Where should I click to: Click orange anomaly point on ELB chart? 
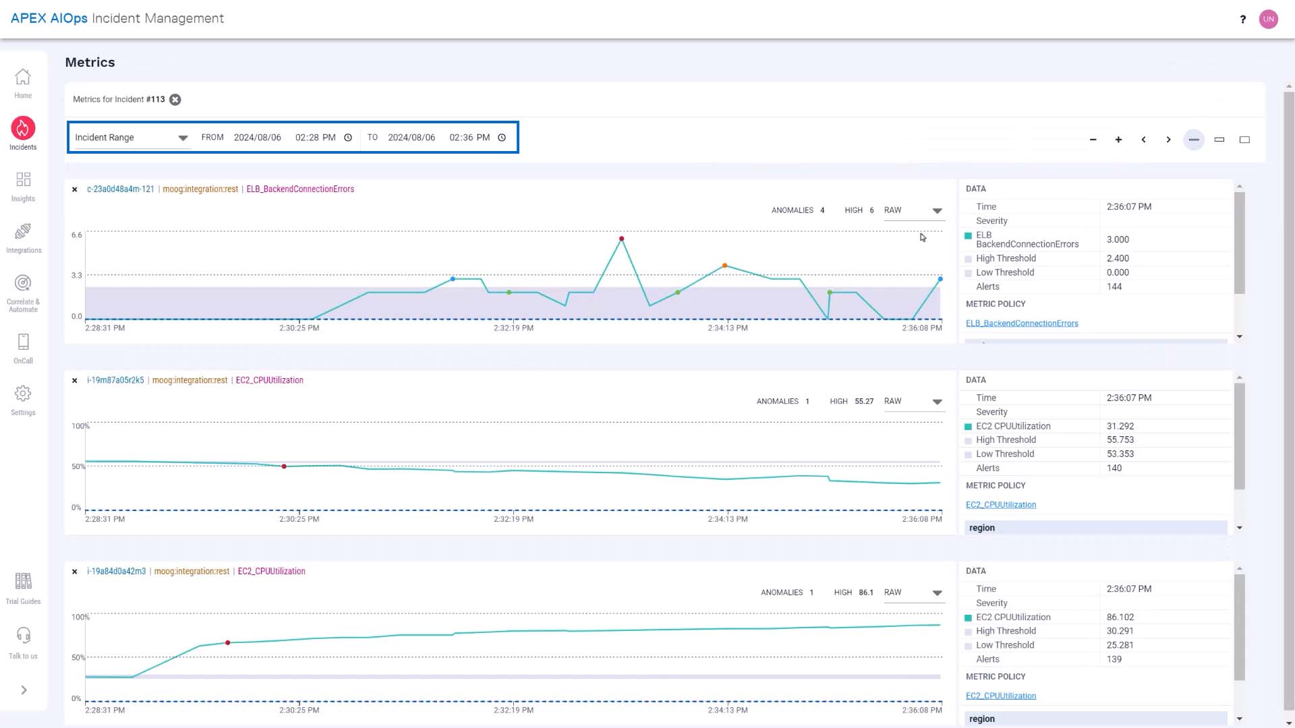(725, 266)
